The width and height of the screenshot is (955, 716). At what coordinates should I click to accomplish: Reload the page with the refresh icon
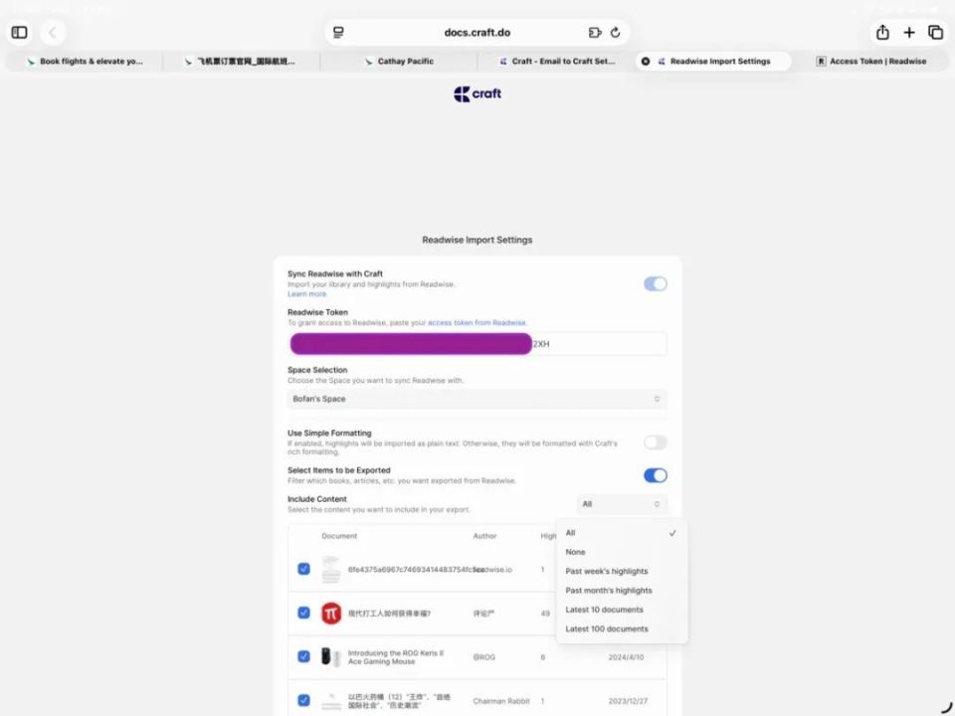click(615, 32)
